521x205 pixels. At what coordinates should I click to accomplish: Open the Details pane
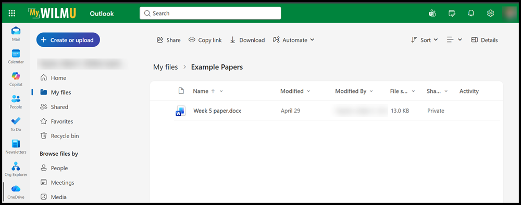pos(485,40)
